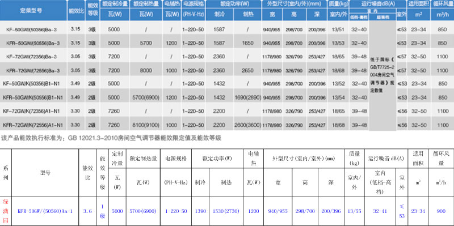454x226 pixels.
Task: Click the 13/51 weight value
Action: pyautogui.click(x=339, y=29)
